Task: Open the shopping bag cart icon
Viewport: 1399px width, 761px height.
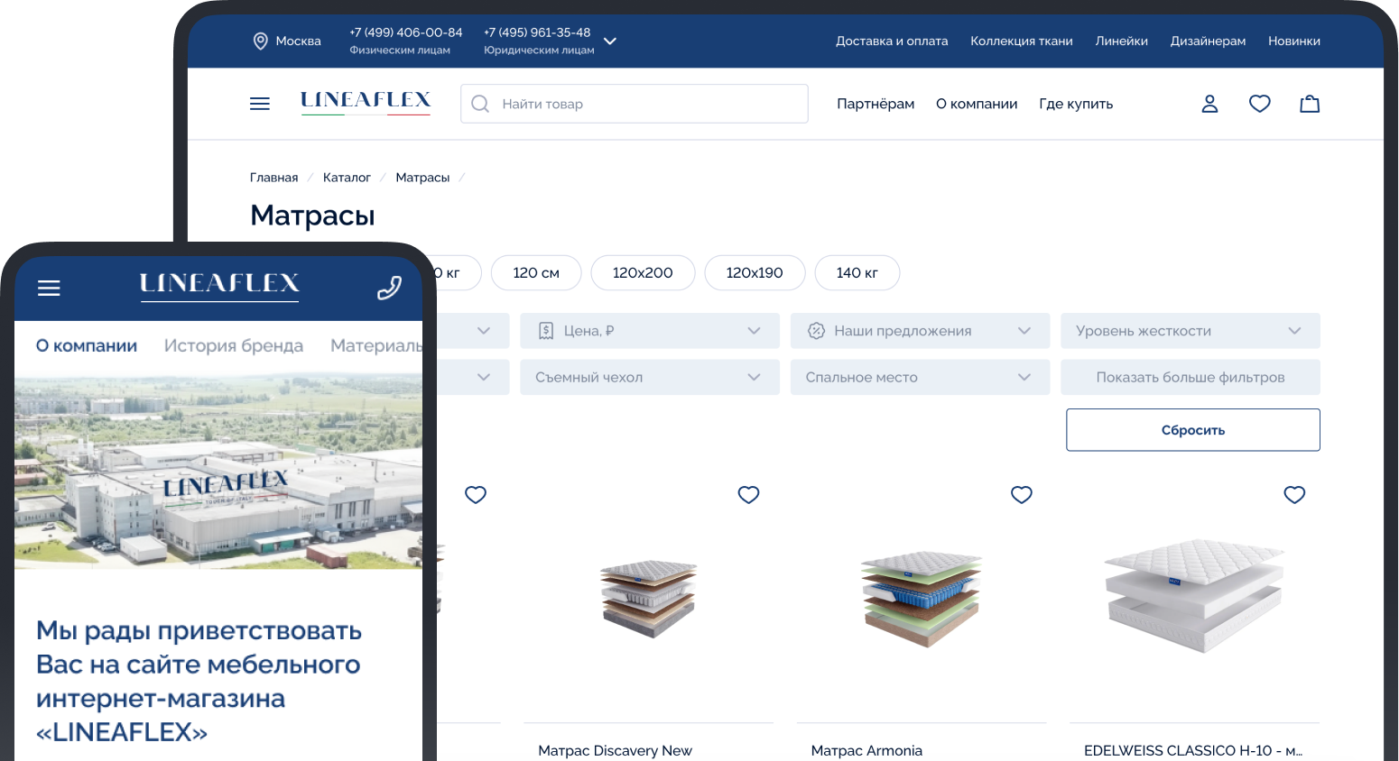Action: click(1309, 104)
